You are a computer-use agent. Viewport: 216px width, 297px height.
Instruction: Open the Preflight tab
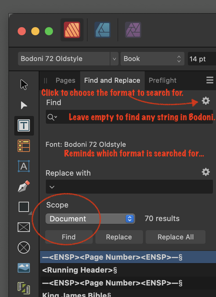click(162, 80)
